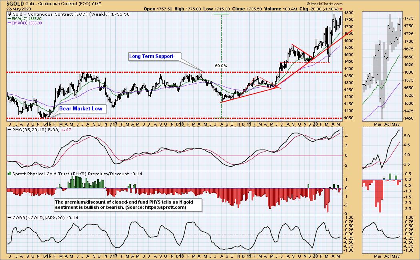Click the 1775 label on zoom panel axis

408,18
